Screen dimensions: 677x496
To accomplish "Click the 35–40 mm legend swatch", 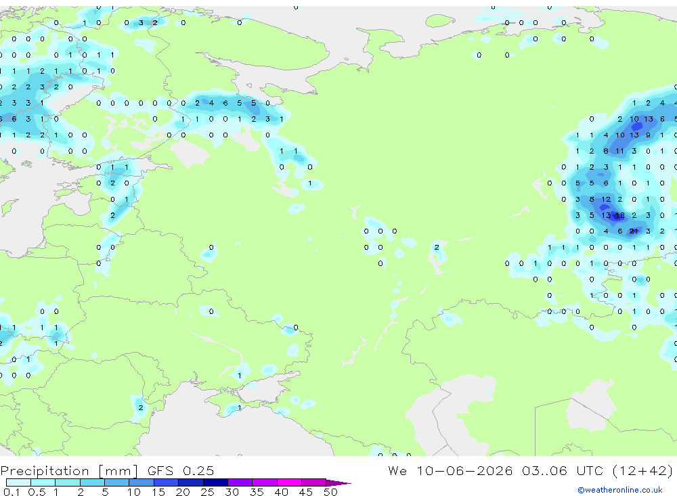I will [x=265, y=482].
